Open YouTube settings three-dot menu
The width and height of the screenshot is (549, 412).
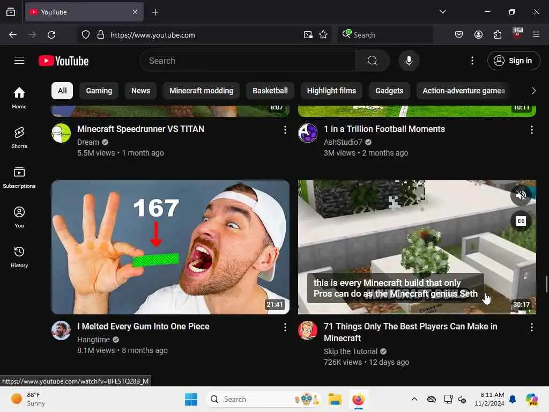(472, 61)
